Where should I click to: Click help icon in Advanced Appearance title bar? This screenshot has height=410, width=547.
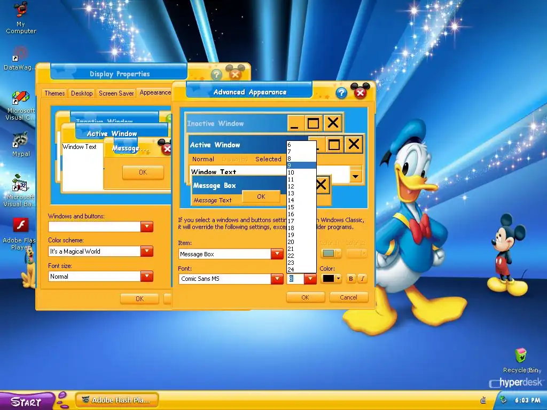coord(341,93)
